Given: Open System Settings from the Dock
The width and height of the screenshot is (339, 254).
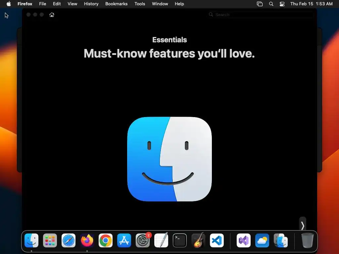Looking at the screenshot, I should click(143, 240).
